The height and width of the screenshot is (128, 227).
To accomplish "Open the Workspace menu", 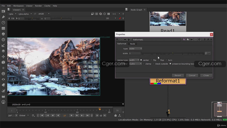I will point(18,6).
